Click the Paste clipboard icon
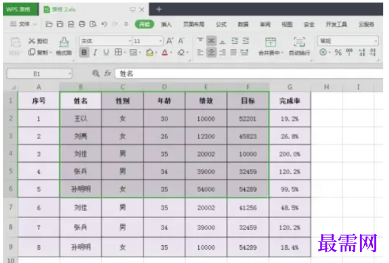The height and width of the screenshot is (263, 389). pos(15,42)
